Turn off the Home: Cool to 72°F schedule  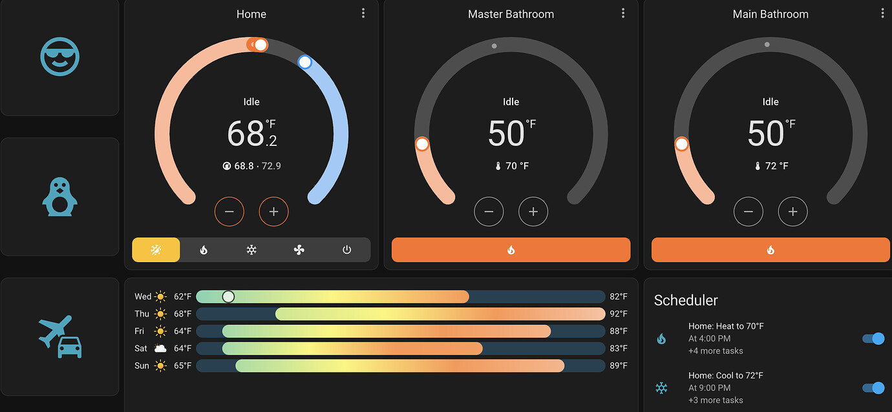[874, 388]
